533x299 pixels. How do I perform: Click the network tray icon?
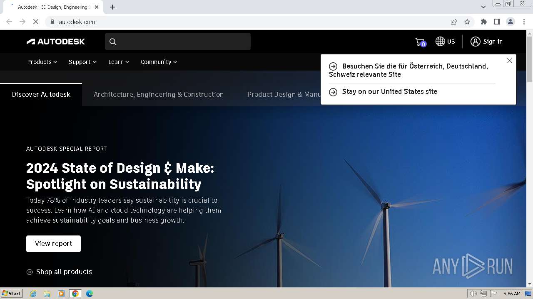(x=483, y=294)
